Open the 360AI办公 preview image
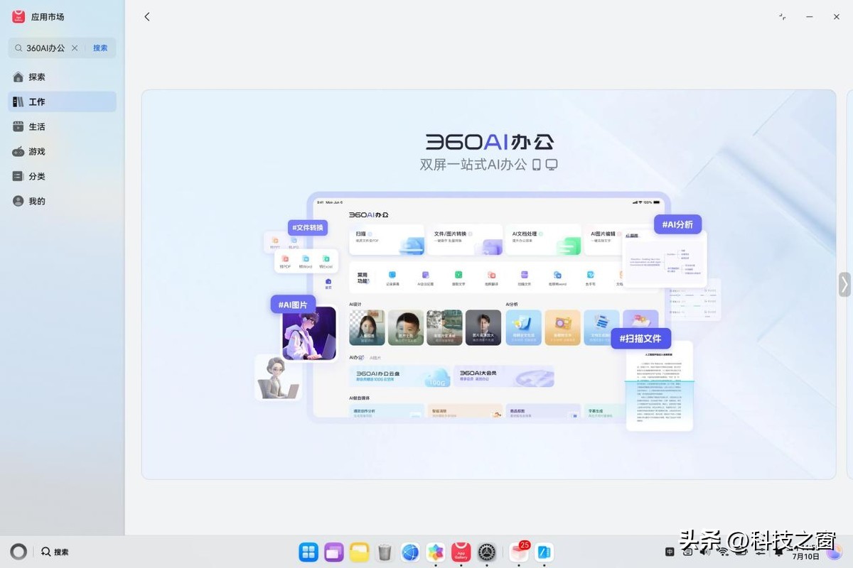 pyautogui.click(x=488, y=284)
